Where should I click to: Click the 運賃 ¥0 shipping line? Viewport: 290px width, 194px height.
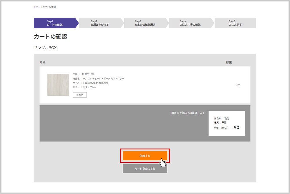pos(220,122)
